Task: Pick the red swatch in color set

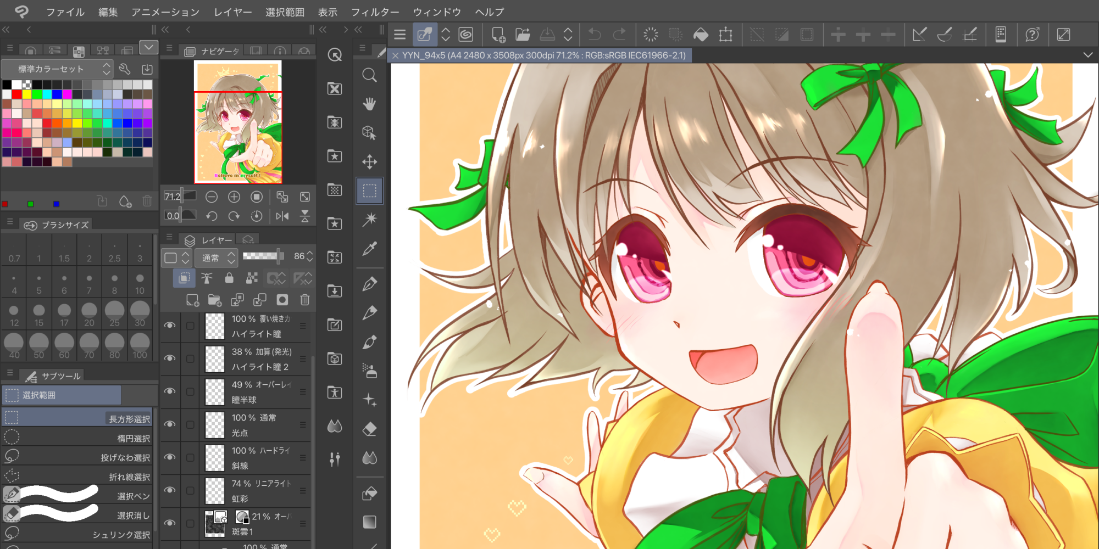Action: [16, 94]
